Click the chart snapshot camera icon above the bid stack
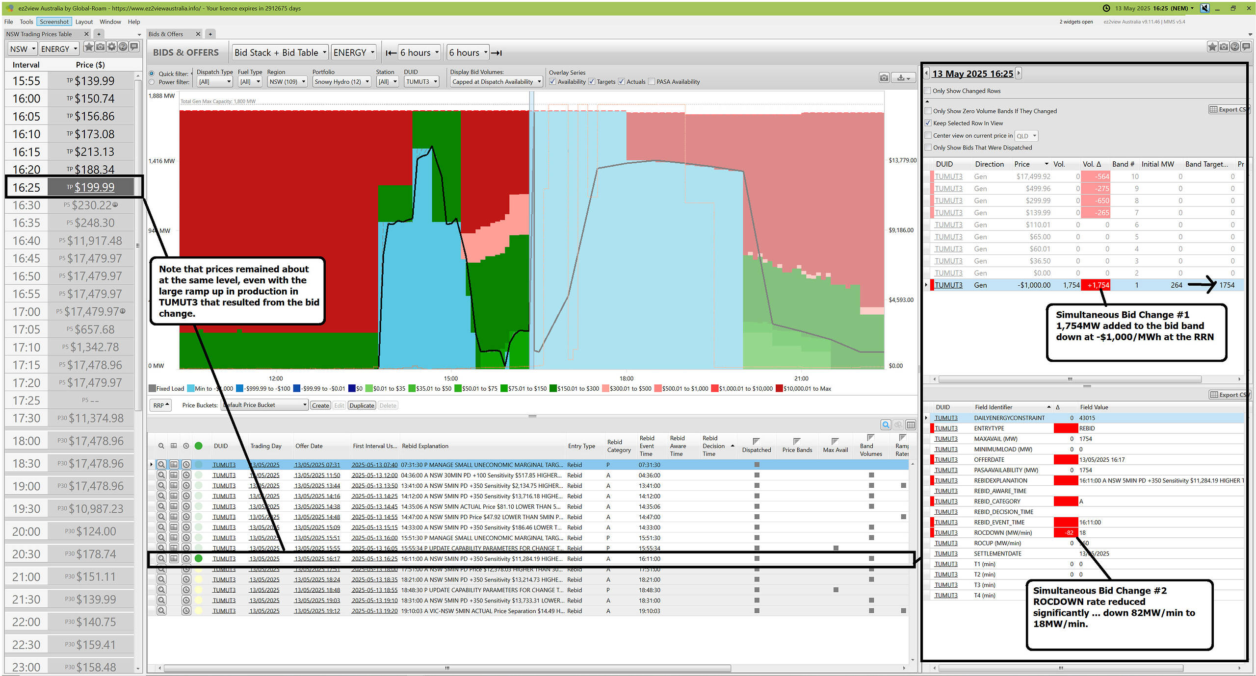The height and width of the screenshot is (676, 1256). [x=884, y=77]
